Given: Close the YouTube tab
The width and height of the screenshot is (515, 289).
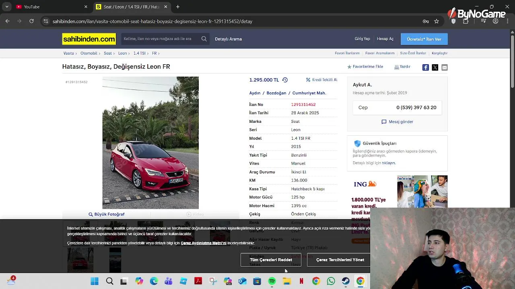Looking at the screenshot, I should [86, 7].
